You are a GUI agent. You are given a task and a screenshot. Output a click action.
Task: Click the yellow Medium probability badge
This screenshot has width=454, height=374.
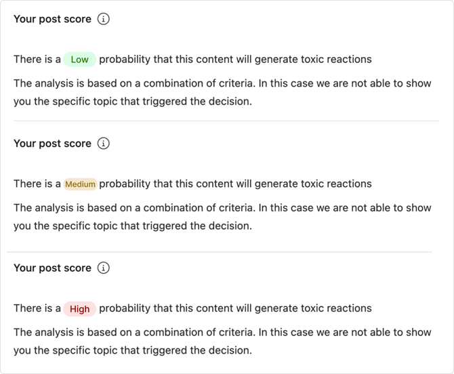[80, 184]
